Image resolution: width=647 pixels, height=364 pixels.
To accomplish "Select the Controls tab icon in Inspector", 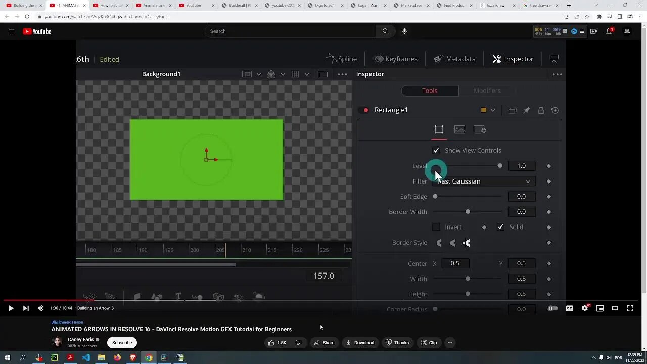I will [x=439, y=130].
